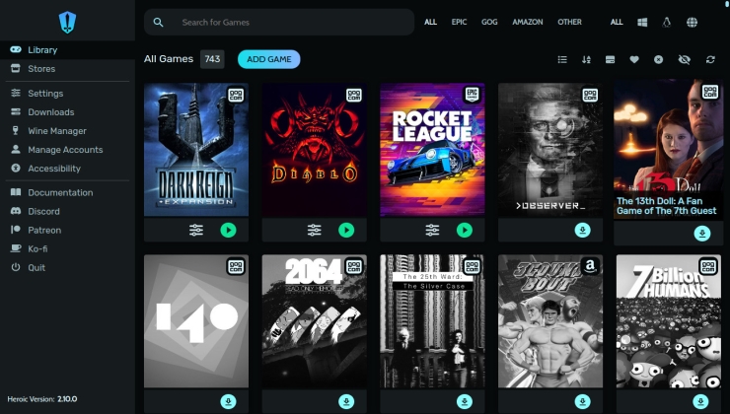Select the GOG store filter tab
730x414 pixels.
[488, 22]
